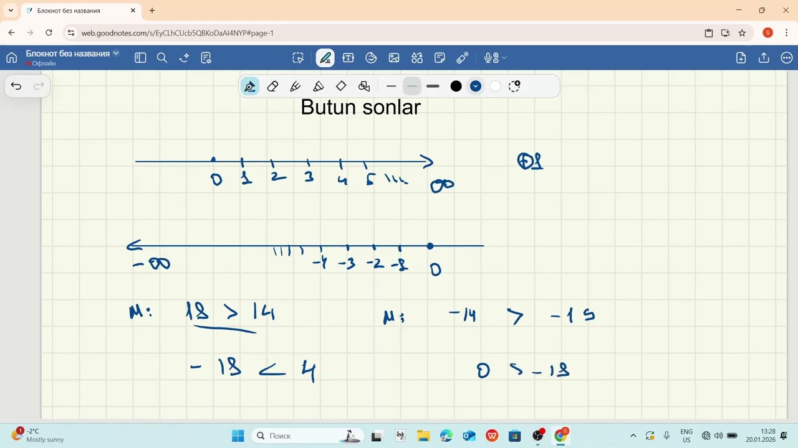Expand microphone recording options arrow
The height and width of the screenshot is (448, 798).
[x=504, y=58]
